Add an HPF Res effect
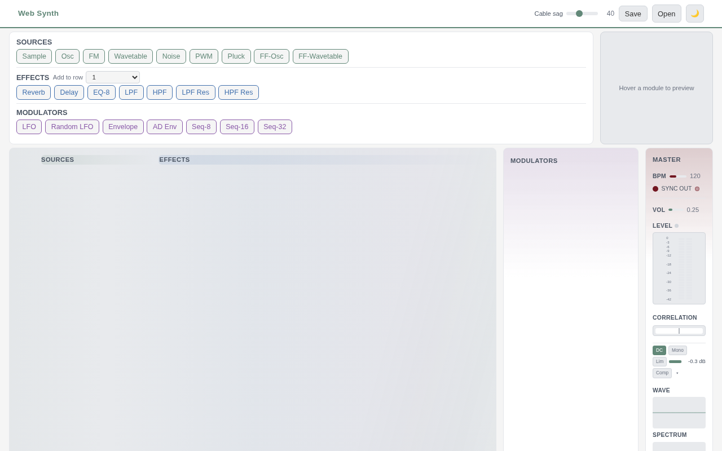The height and width of the screenshot is (451, 722). pyautogui.click(x=239, y=92)
